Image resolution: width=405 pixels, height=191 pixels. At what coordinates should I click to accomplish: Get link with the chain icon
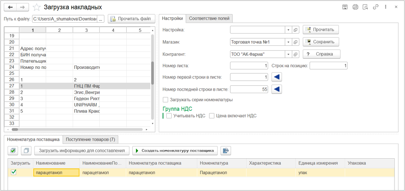pyautogui.click(x=376, y=7)
